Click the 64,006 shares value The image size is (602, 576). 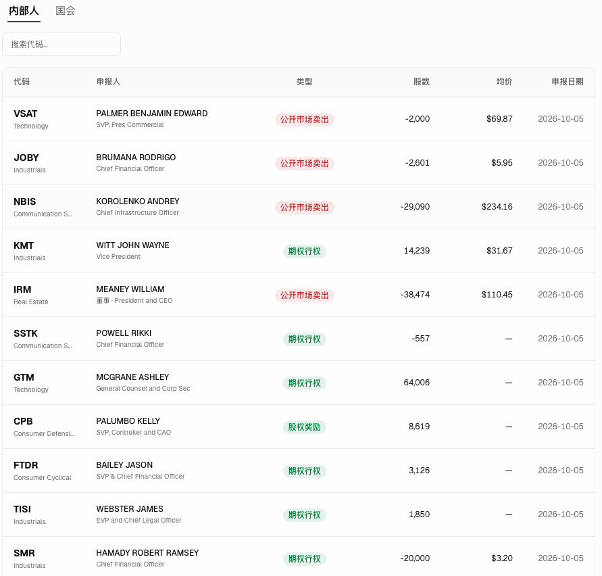click(417, 383)
